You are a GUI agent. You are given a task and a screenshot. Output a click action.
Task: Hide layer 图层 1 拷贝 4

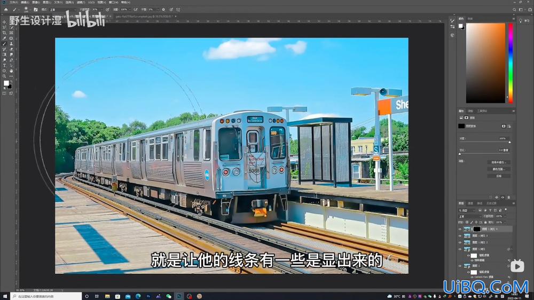(460, 229)
